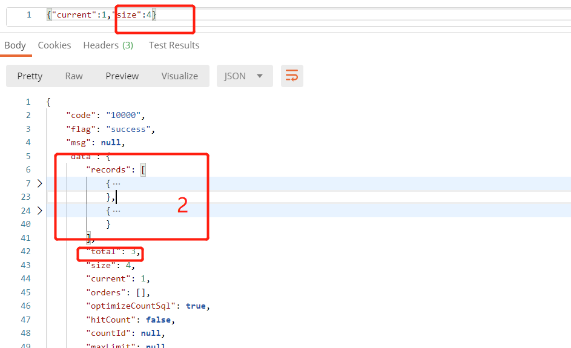The image size is (571, 348).
Task: Click the "10000" code value
Action: click(x=125, y=116)
